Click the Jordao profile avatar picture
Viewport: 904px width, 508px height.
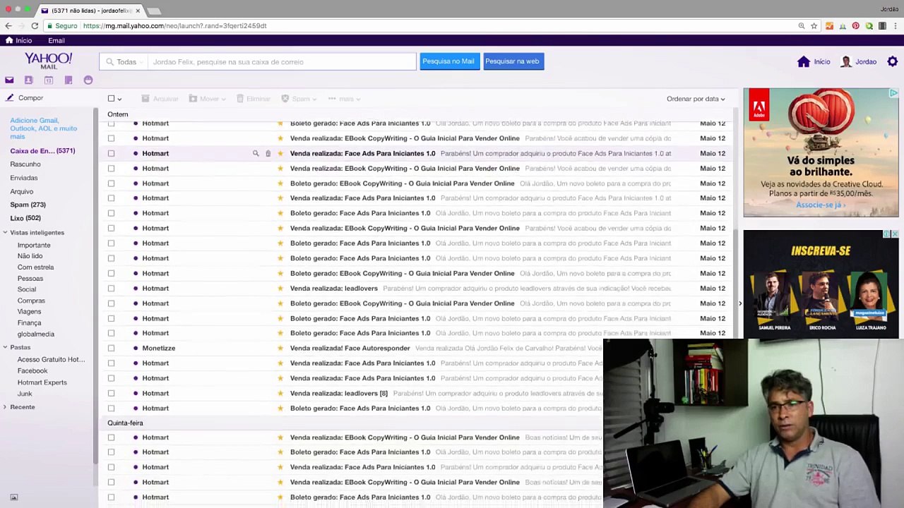click(846, 62)
